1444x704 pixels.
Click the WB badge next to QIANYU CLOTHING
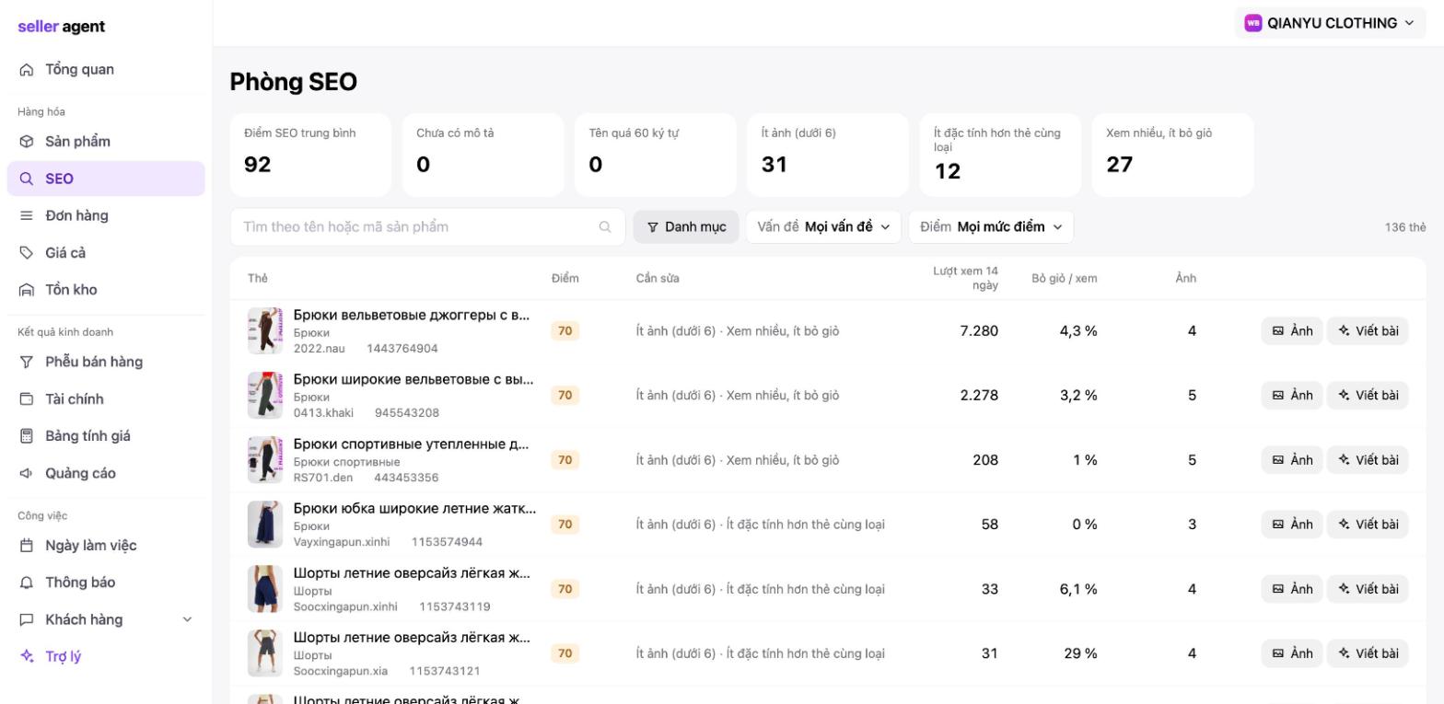pyautogui.click(x=1252, y=23)
